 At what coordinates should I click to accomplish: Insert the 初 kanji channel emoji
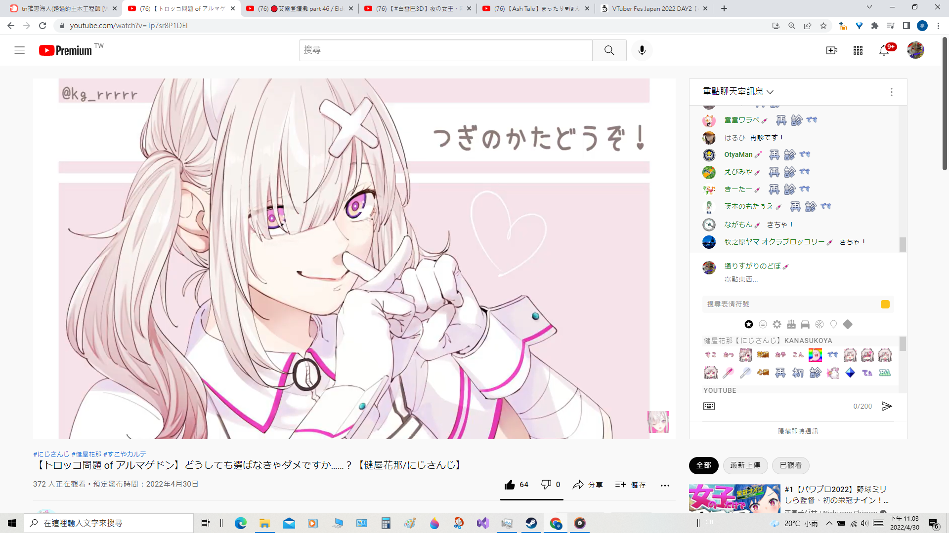coord(798,373)
